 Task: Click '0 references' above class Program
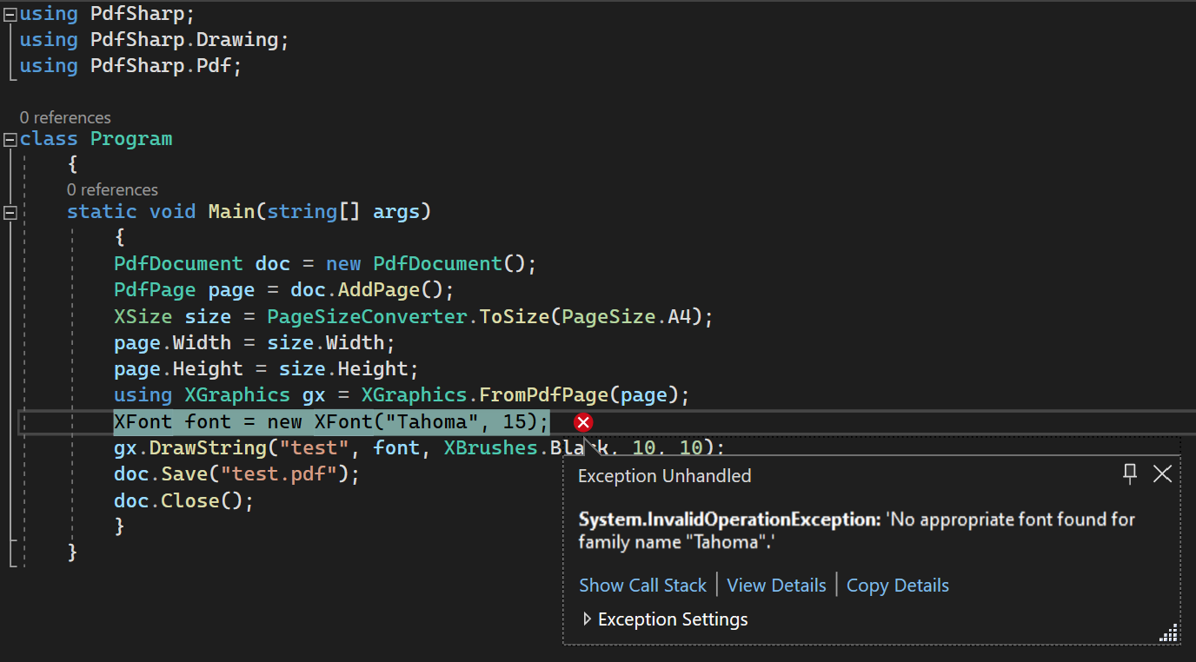pyautogui.click(x=65, y=117)
